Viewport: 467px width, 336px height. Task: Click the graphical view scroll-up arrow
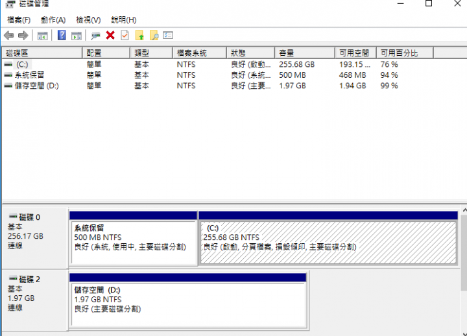coord(464,210)
